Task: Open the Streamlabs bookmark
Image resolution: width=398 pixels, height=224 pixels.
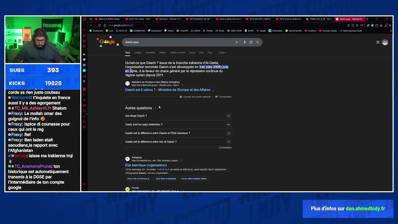Action: tap(275, 31)
